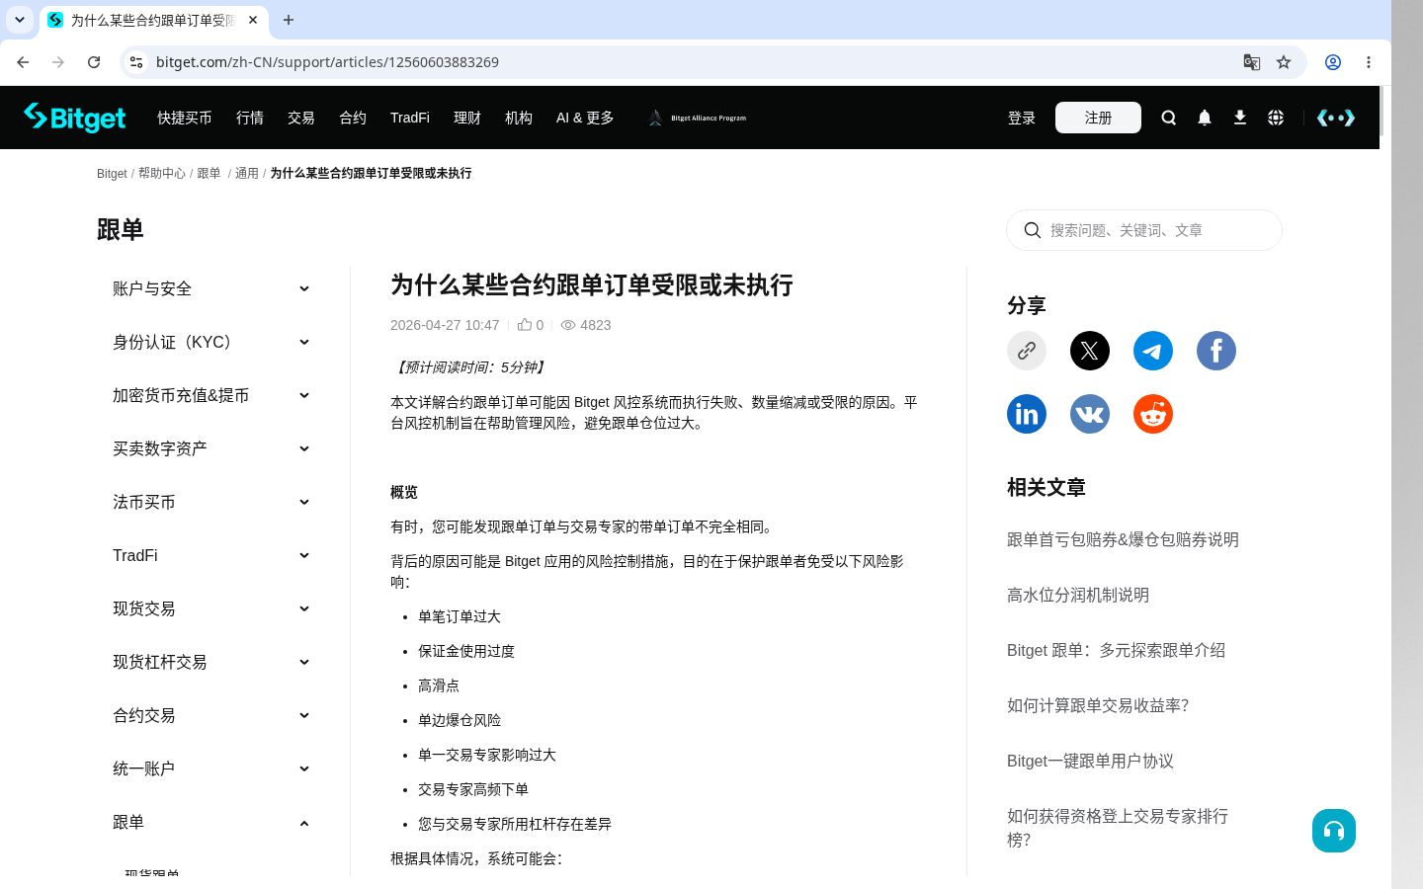Image resolution: width=1423 pixels, height=889 pixels.
Task: Click the Bitget logo in header
Action: [75, 118]
